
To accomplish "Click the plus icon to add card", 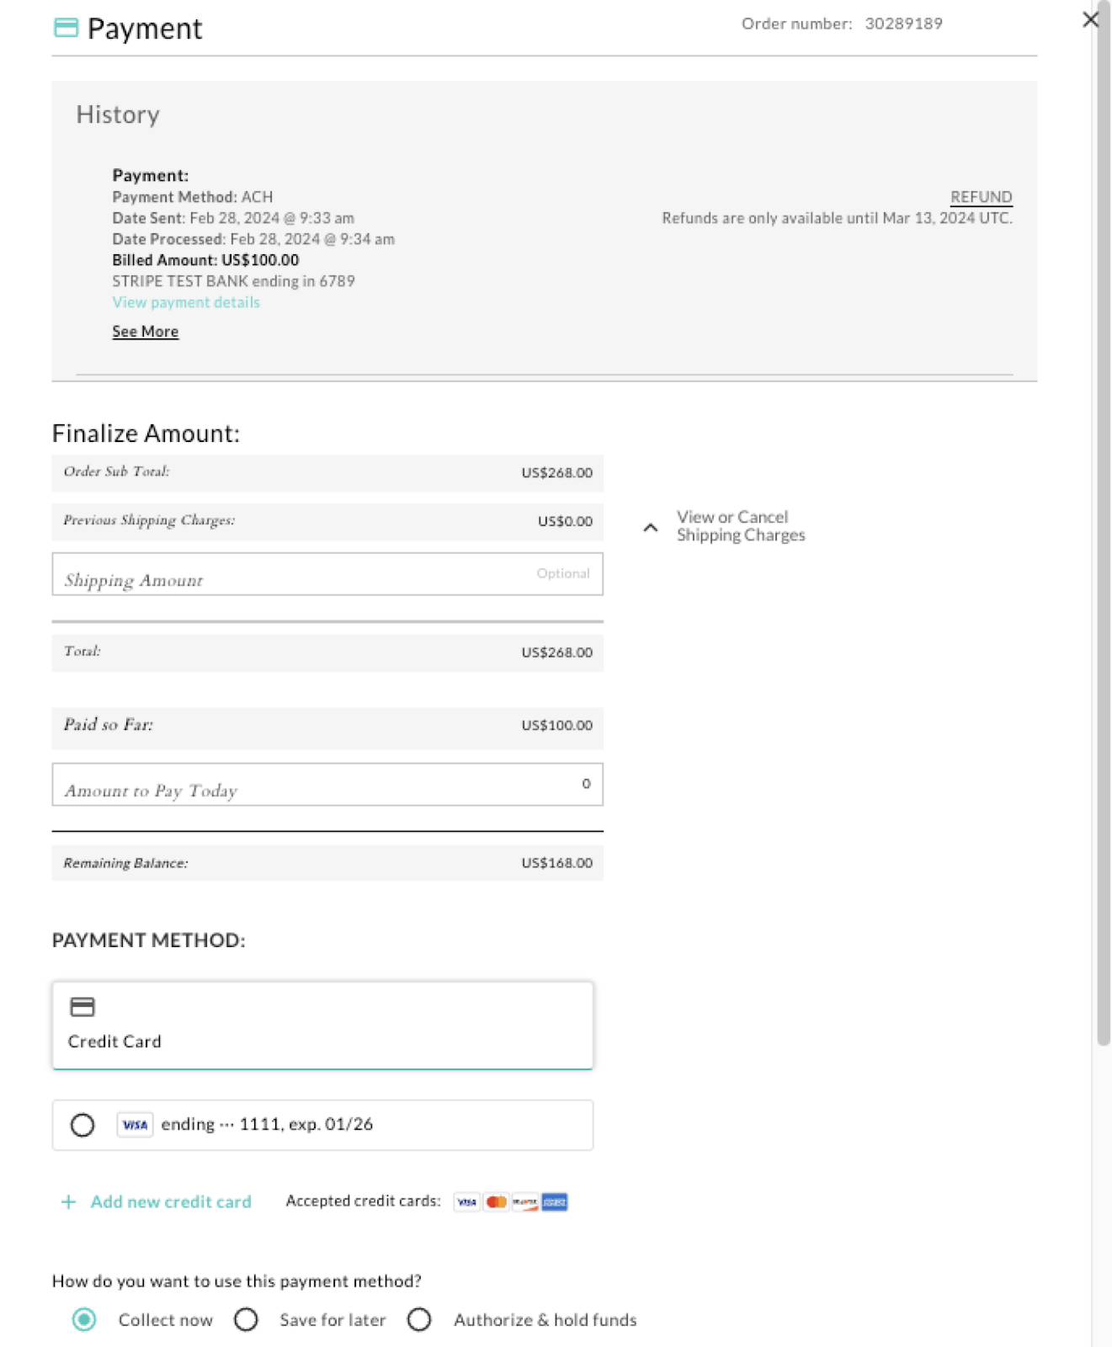I will pos(68,1202).
